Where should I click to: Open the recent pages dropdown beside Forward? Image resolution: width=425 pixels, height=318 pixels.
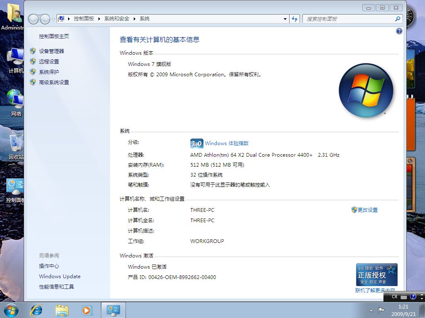[x=53, y=19]
